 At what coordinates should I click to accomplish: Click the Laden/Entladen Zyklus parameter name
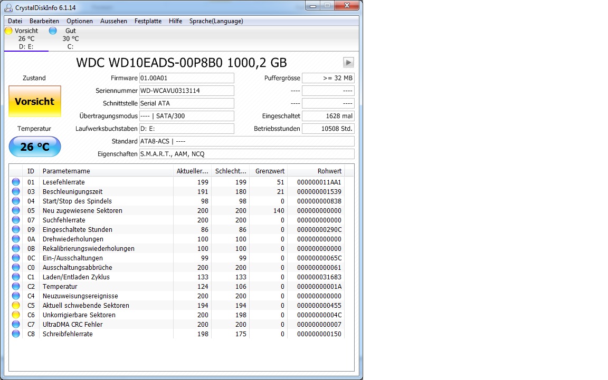[x=76, y=277]
